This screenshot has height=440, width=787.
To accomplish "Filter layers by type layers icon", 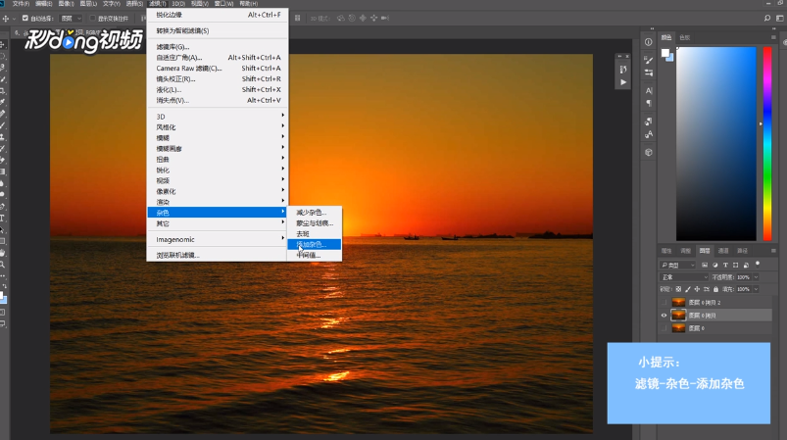I will click(x=725, y=265).
